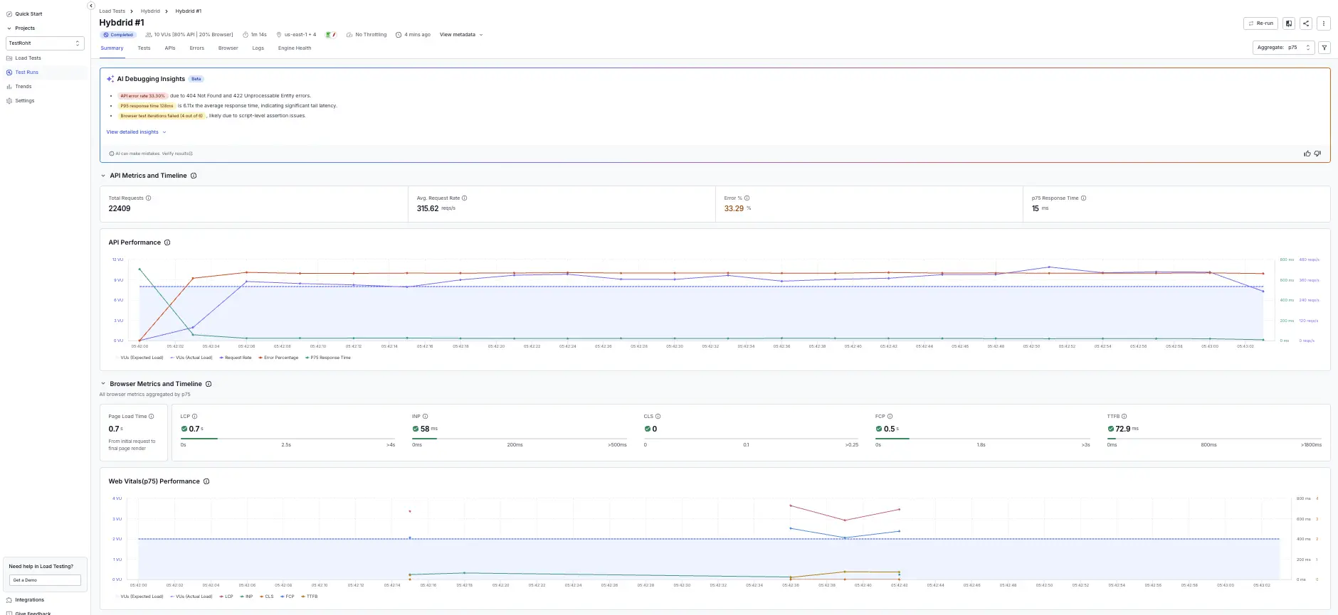Switch to the Tests tab
The width and height of the screenshot is (1338, 615).
[144, 48]
